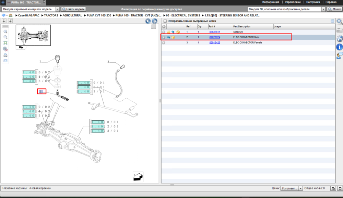Toggle Отобразить только выбранные метки checkbox

pos(165,21)
